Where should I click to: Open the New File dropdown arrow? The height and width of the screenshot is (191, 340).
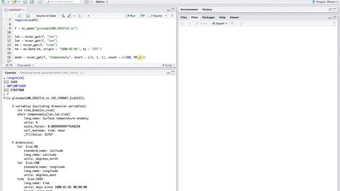(8, 2)
